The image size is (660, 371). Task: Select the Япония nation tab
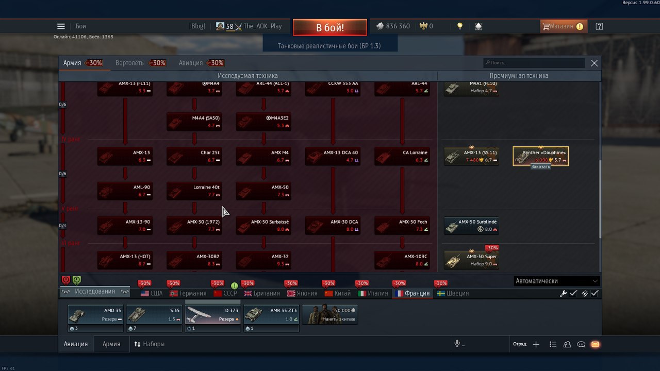coord(302,293)
